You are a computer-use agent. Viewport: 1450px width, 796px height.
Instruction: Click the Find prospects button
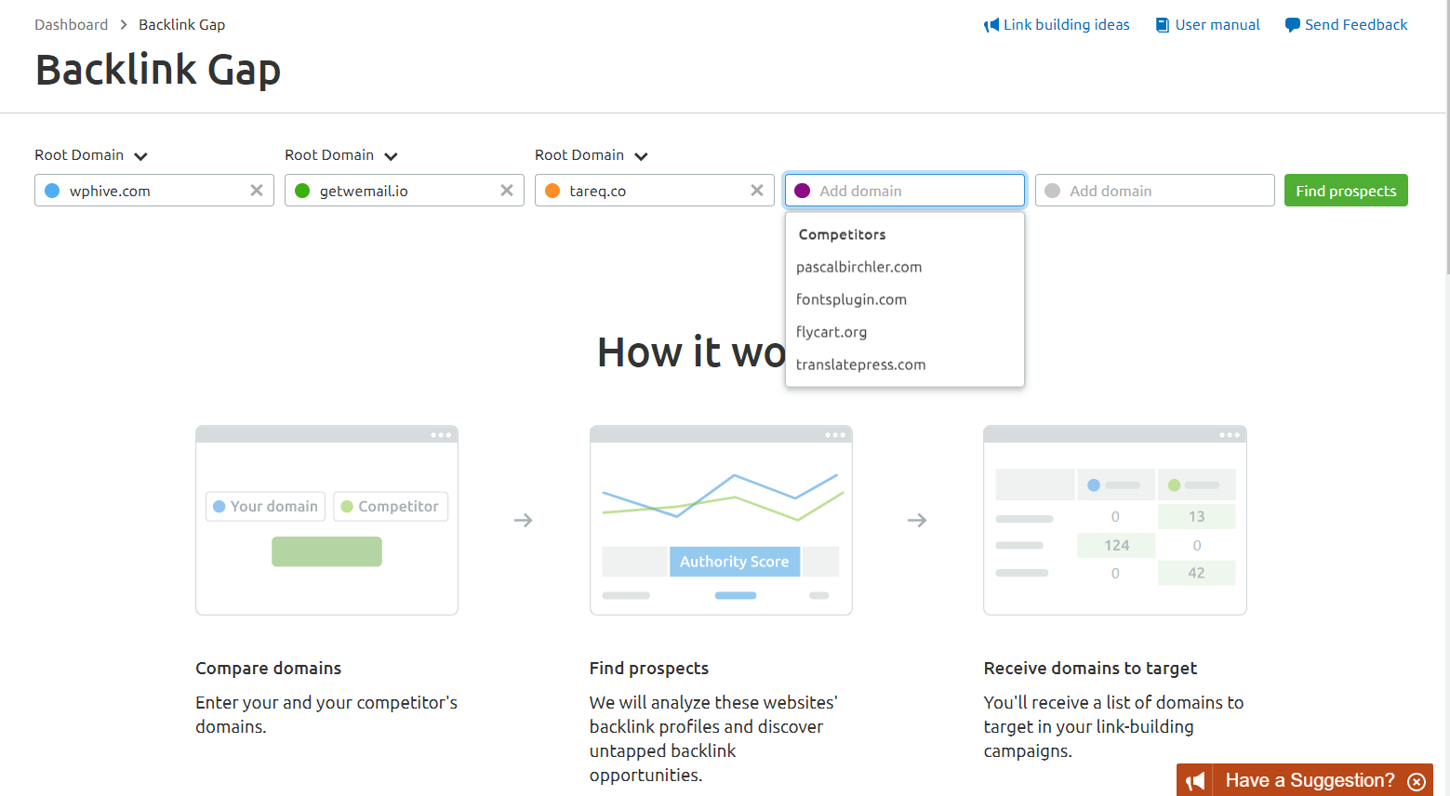point(1346,190)
